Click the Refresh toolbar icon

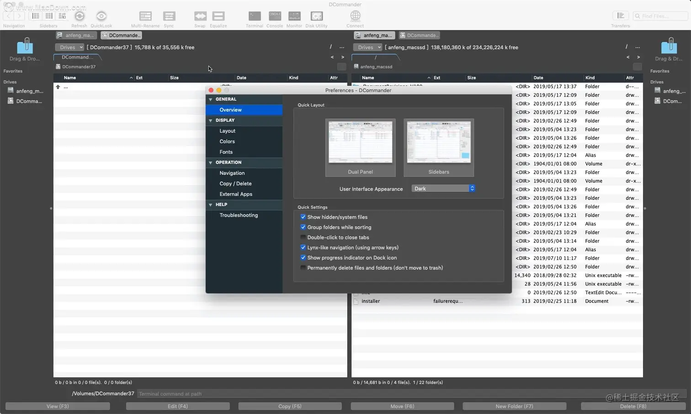80,16
